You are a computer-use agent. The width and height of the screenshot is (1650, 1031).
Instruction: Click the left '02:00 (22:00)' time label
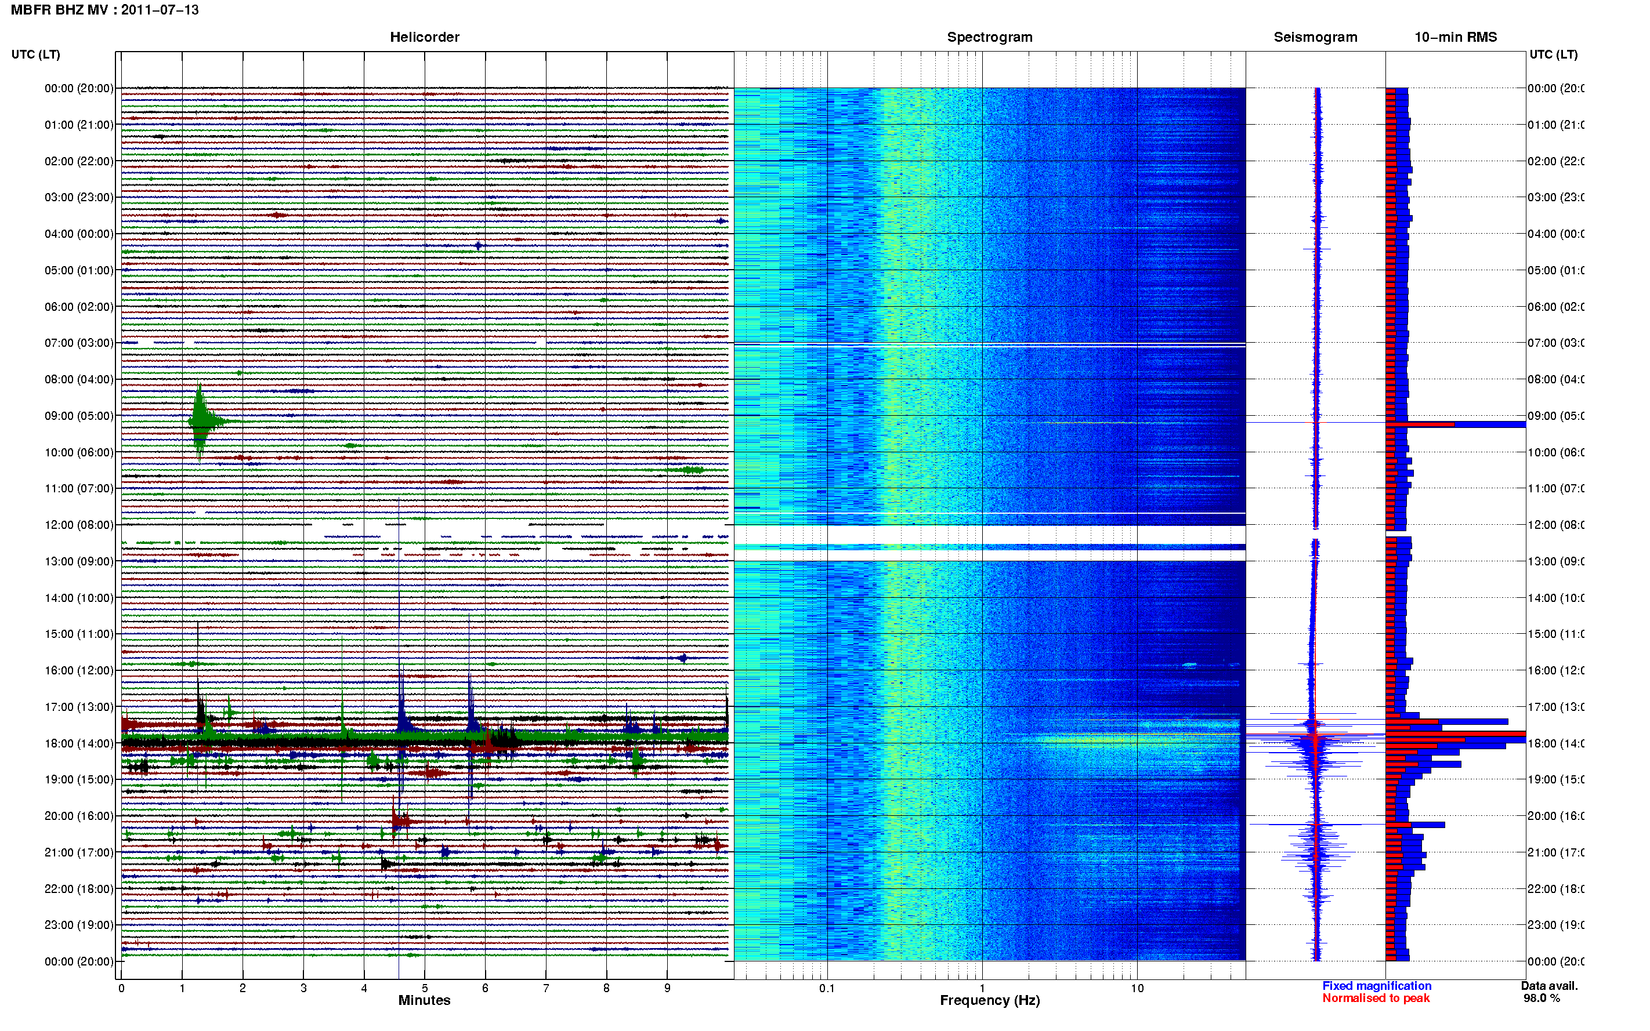click(79, 161)
